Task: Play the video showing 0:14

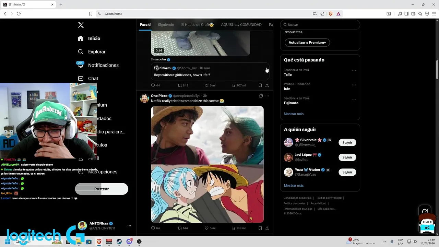Action: (200, 43)
